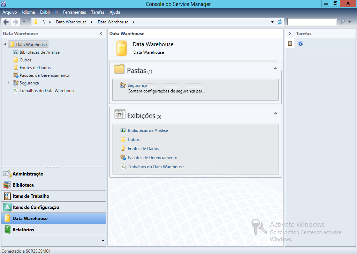Screen dimensions: 357x254
Task: Click the Fontes de Dados icon in the tree
Action: 16,67
